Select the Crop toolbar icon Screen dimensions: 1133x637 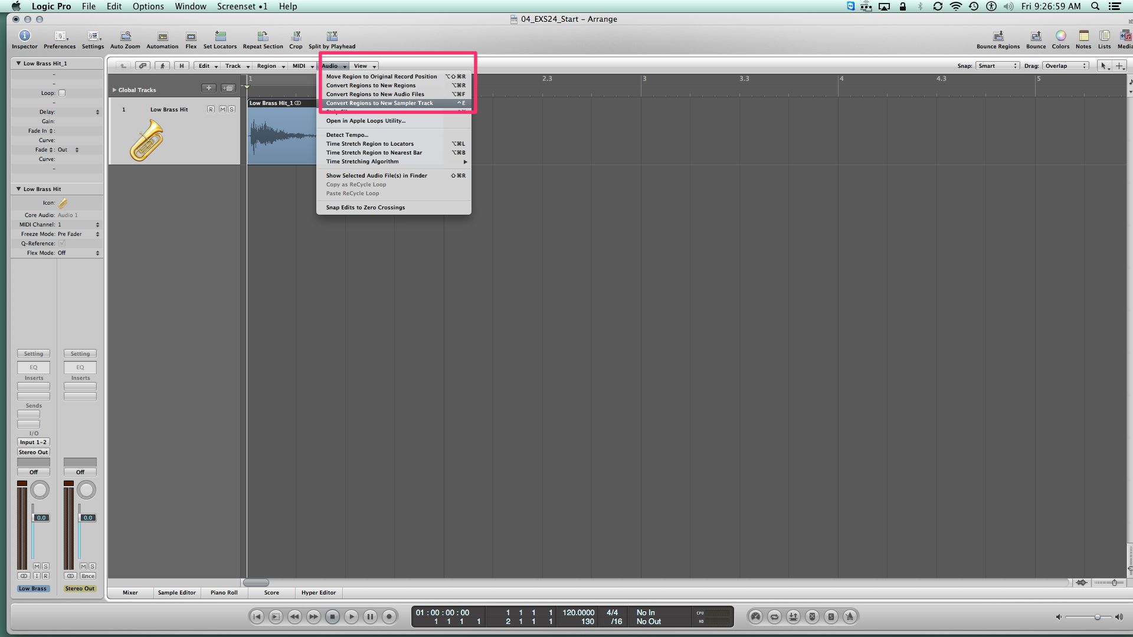pos(296,40)
